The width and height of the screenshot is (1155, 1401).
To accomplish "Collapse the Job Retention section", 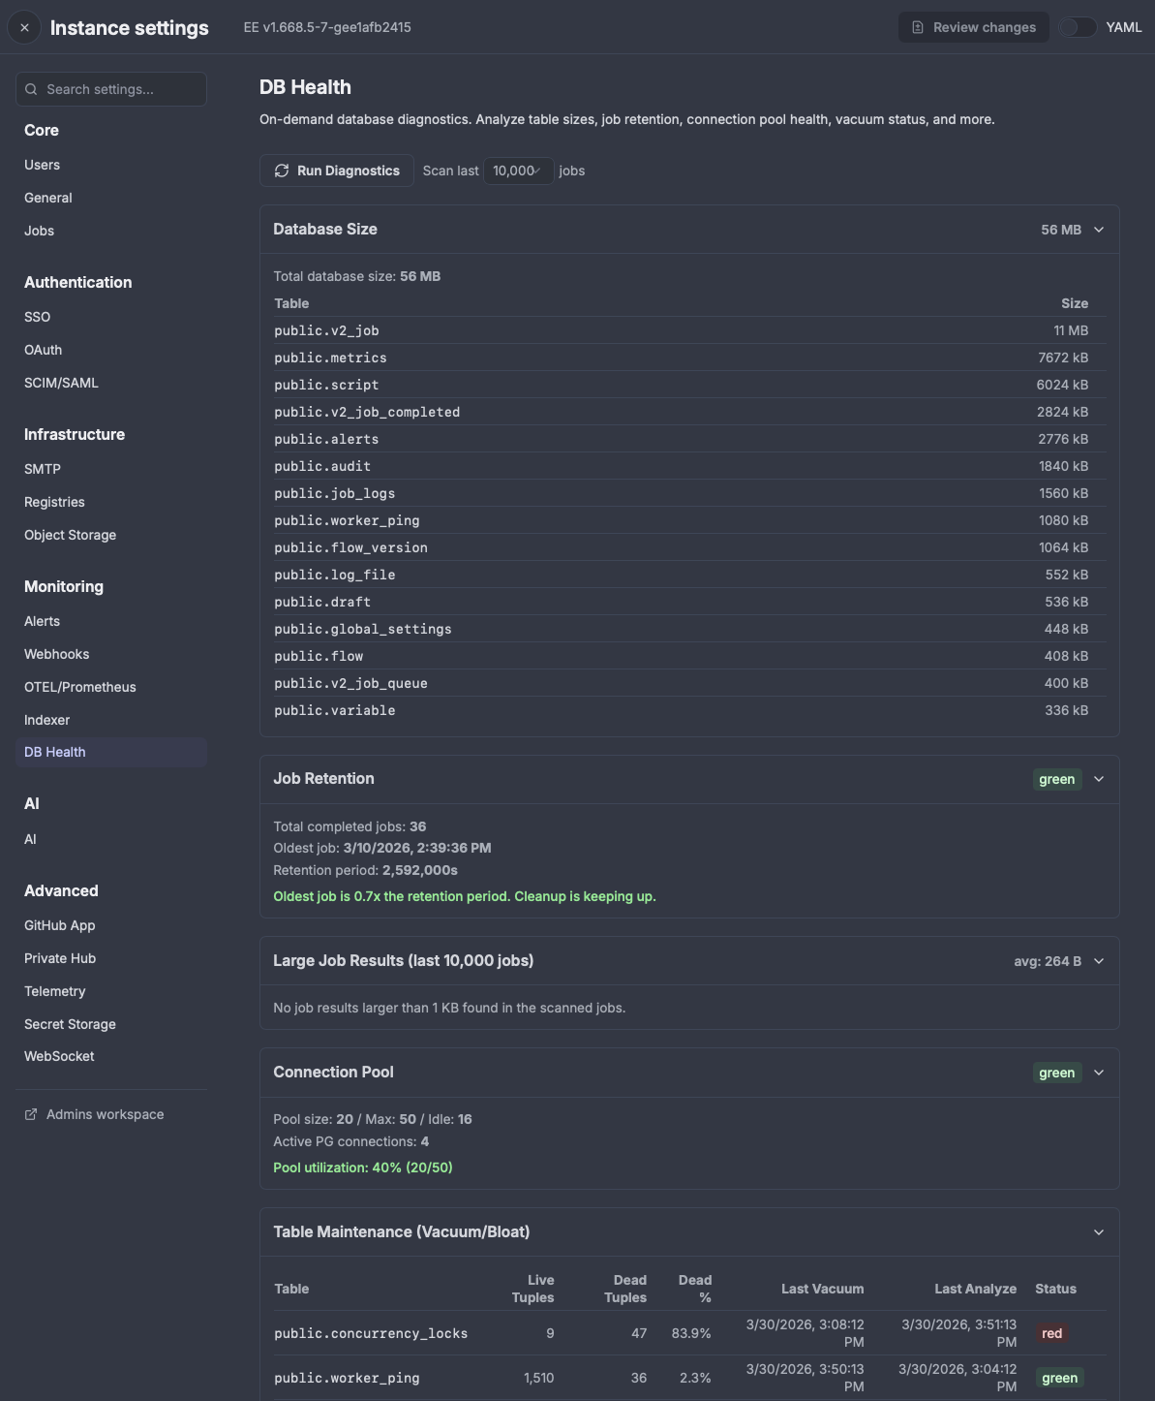I will 1099,779.
